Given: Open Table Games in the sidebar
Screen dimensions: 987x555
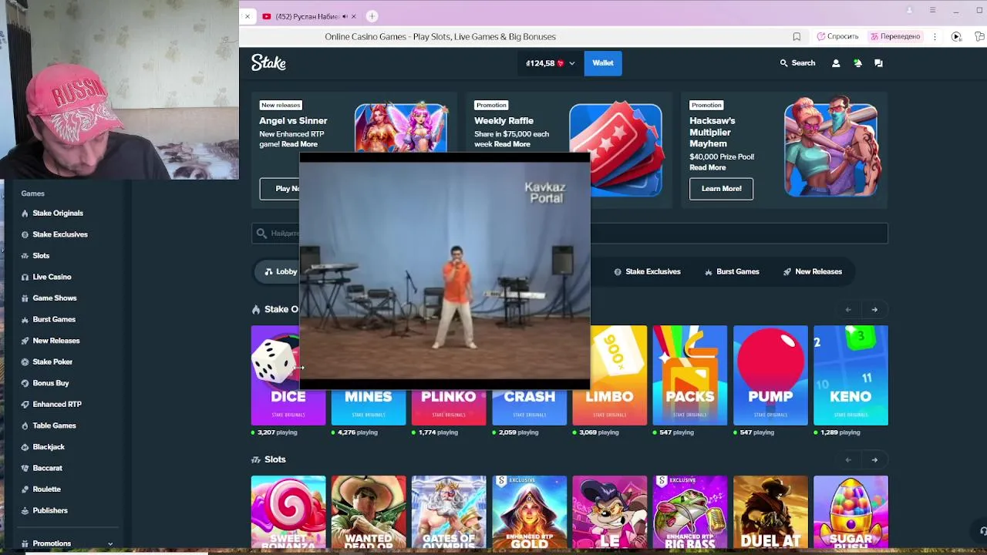Looking at the screenshot, I should pos(54,425).
